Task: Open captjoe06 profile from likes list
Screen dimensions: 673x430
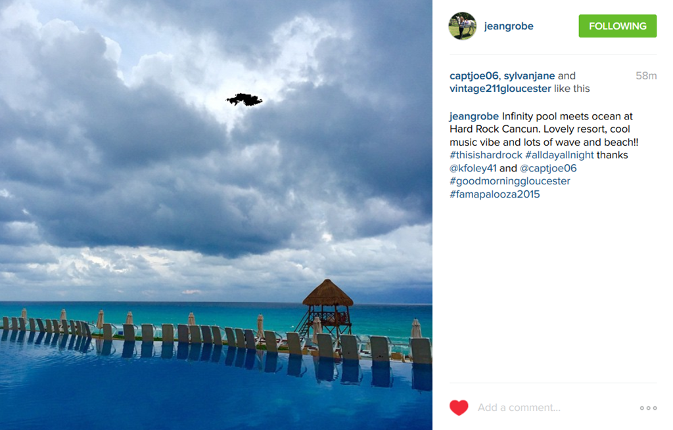Action: tap(474, 76)
